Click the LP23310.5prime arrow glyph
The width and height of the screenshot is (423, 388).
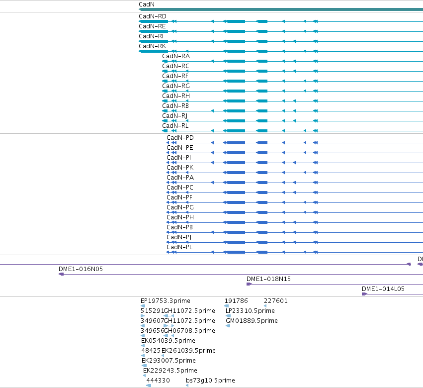pyautogui.click(x=228, y=316)
